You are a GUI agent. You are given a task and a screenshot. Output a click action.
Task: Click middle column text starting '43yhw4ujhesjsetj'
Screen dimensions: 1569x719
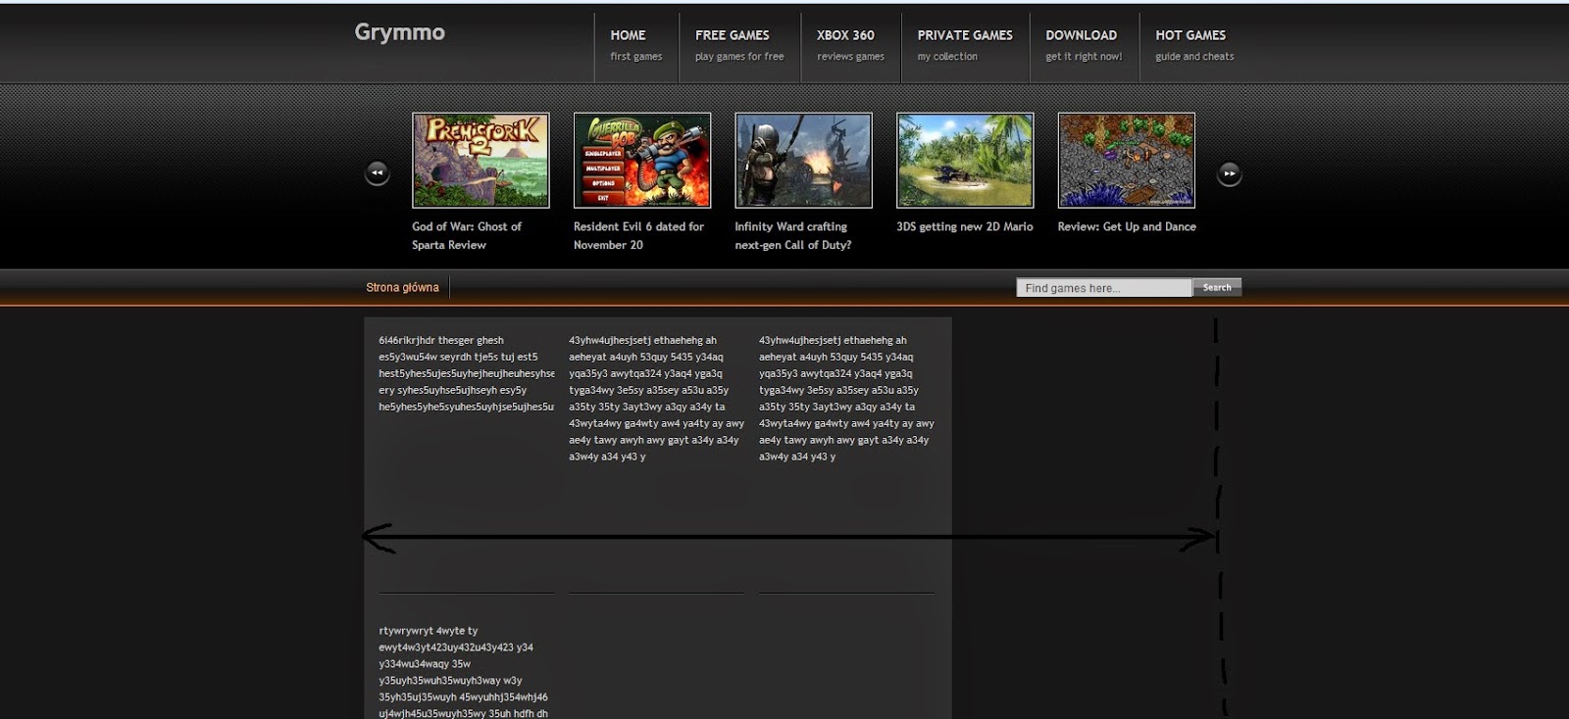[656, 398]
